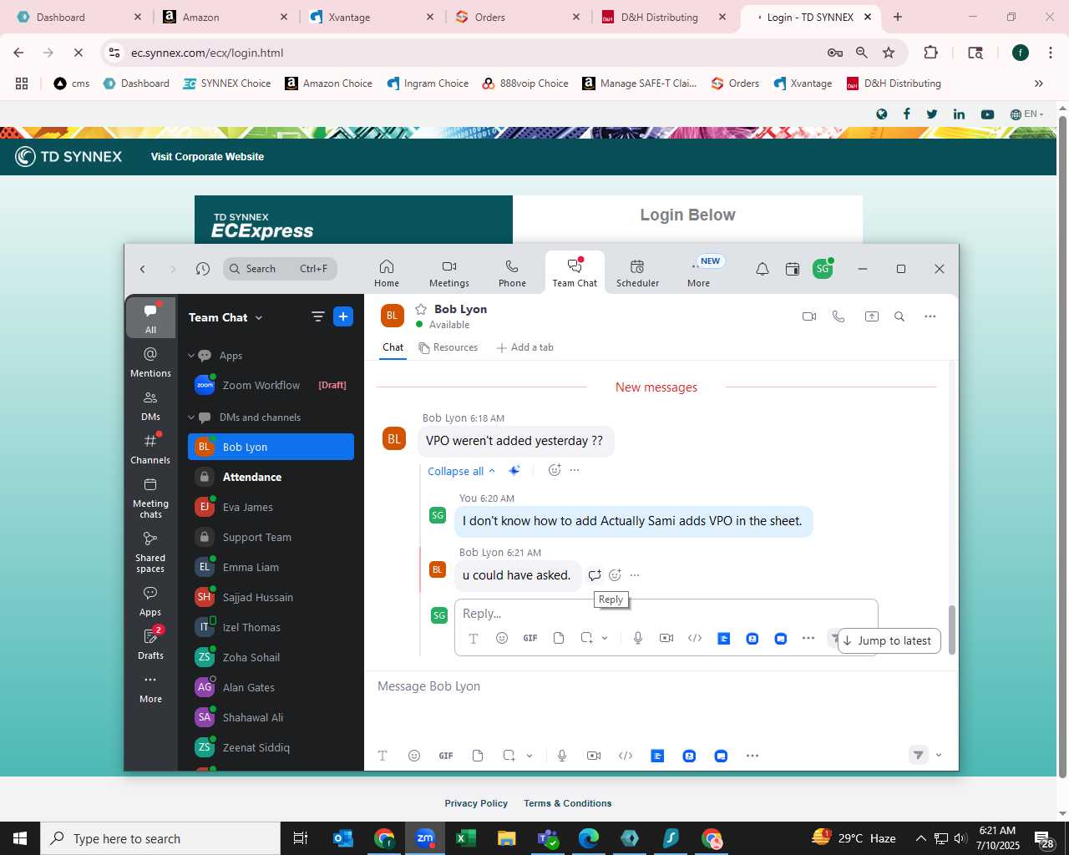Switch to the Amazon Chrome tab

pos(225,17)
